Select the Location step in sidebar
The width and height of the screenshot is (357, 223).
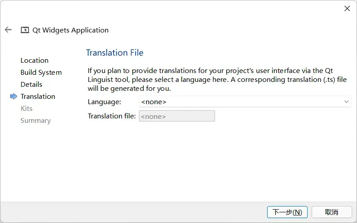coord(34,60)
